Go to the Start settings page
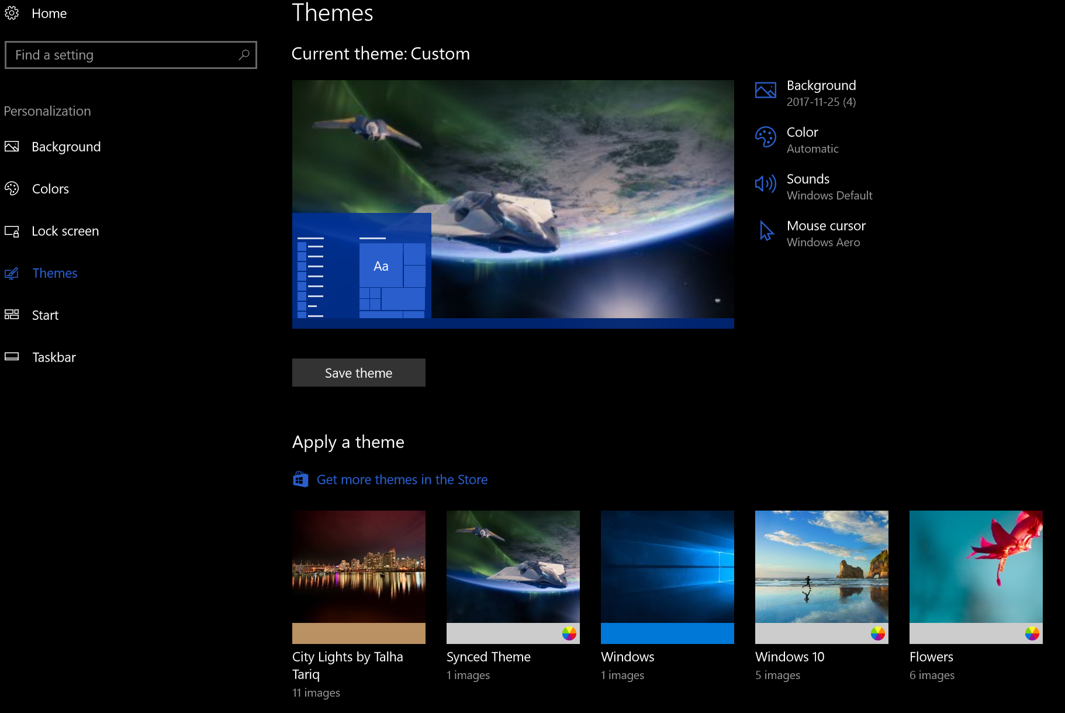The image size is (1065, 713). tap(45, 315)
